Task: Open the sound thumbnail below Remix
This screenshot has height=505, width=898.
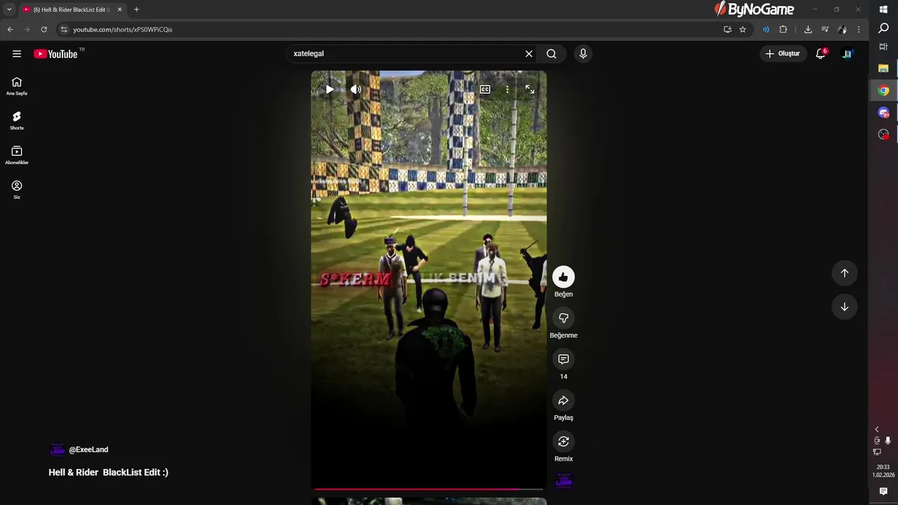Action: point(563,480)
